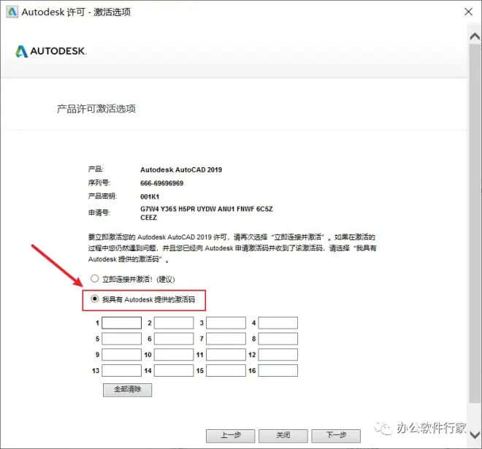Viewport: 482px width, 449px height.
Task: Close the Autodesk license dialog
Action: 468,12
